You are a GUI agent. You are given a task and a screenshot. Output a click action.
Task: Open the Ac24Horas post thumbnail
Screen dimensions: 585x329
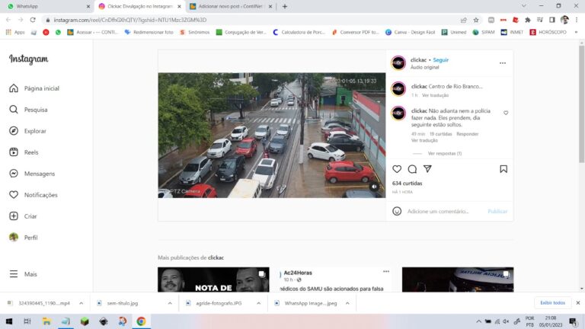point(335,279)
